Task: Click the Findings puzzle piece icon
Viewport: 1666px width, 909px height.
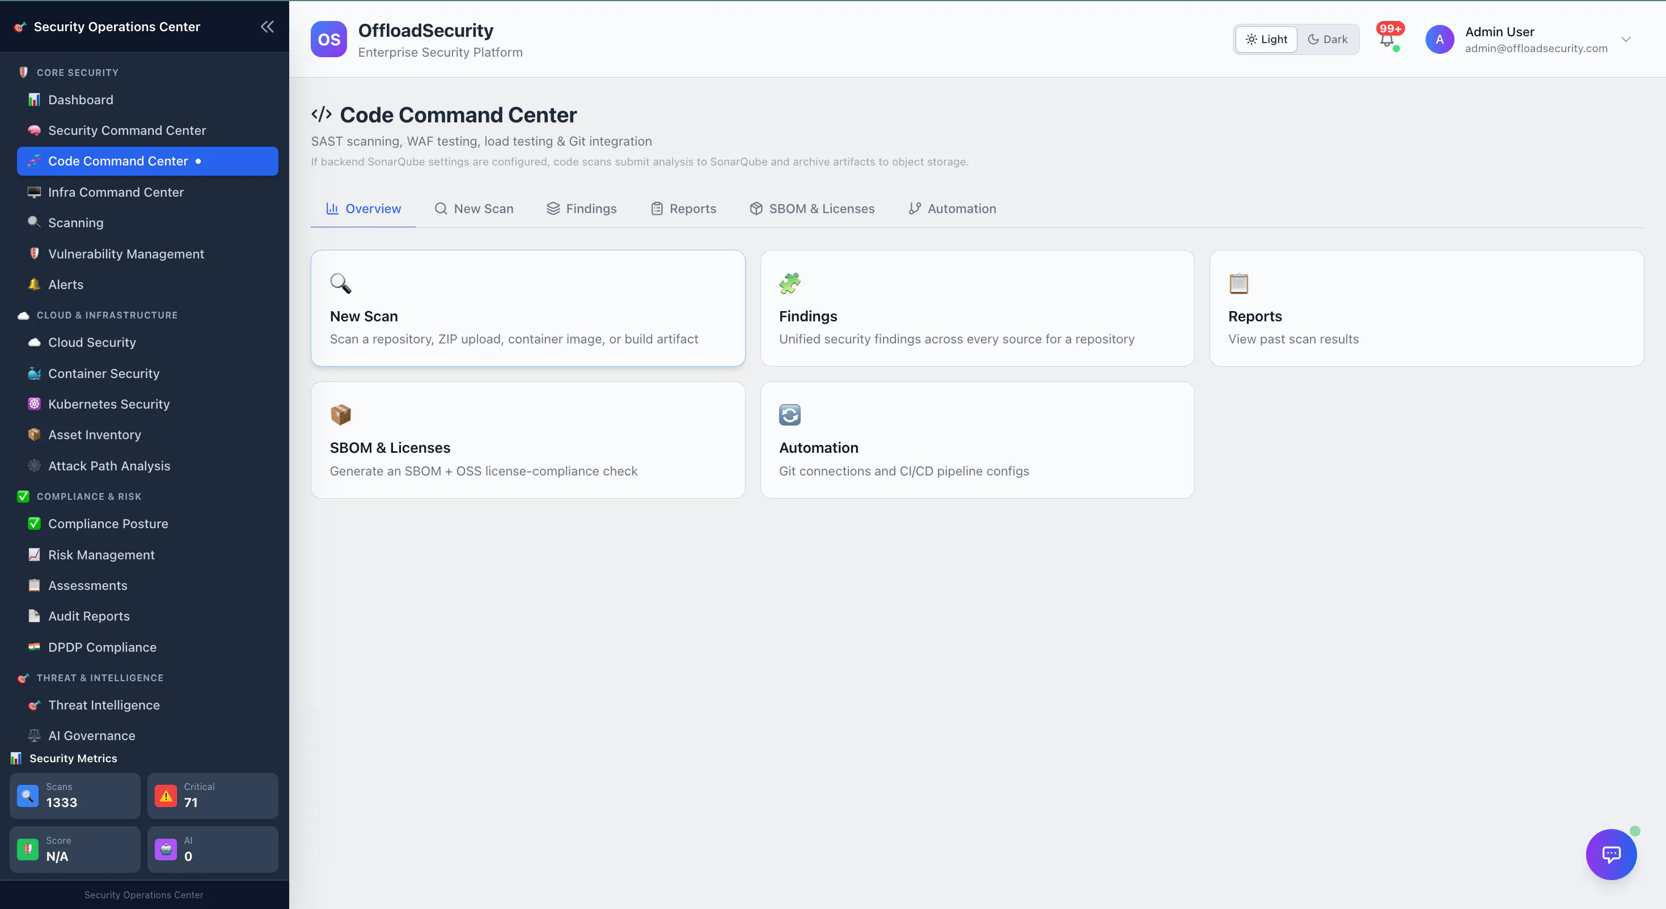Action: 790,283
